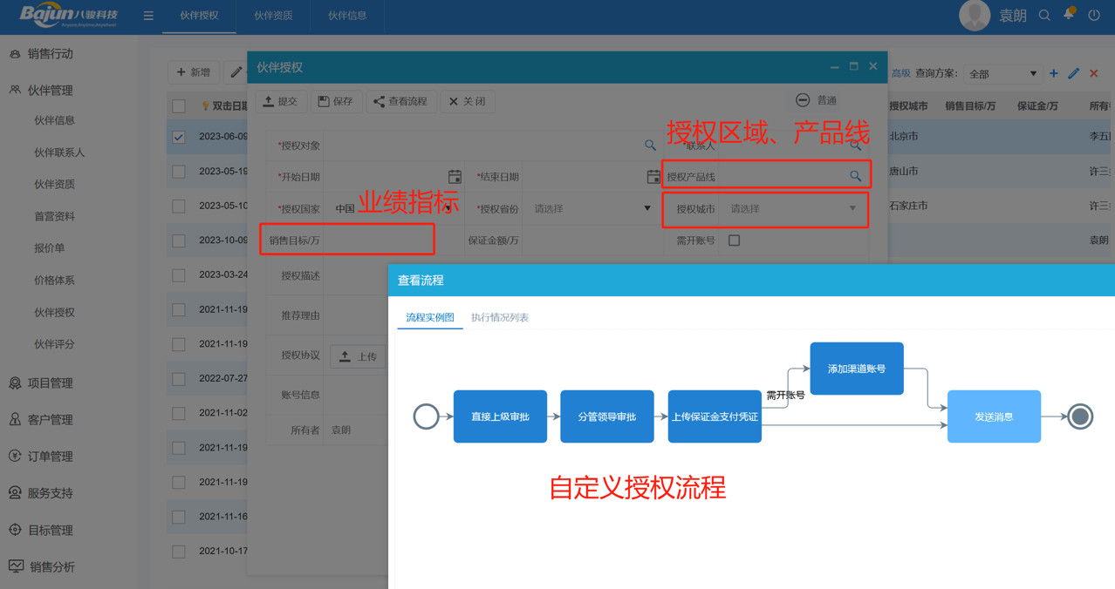The width and height of the screenshot is (1115, 589).
Task: Open 授权对象 lookup via its magnifier icon
Action: tap(650, 146)
